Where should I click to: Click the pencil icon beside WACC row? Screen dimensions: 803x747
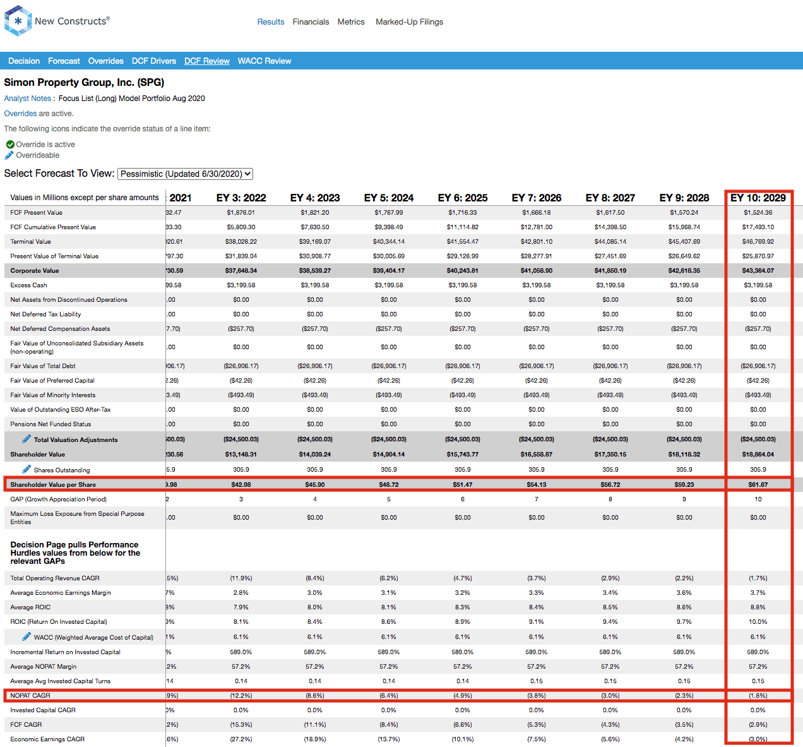27,636
